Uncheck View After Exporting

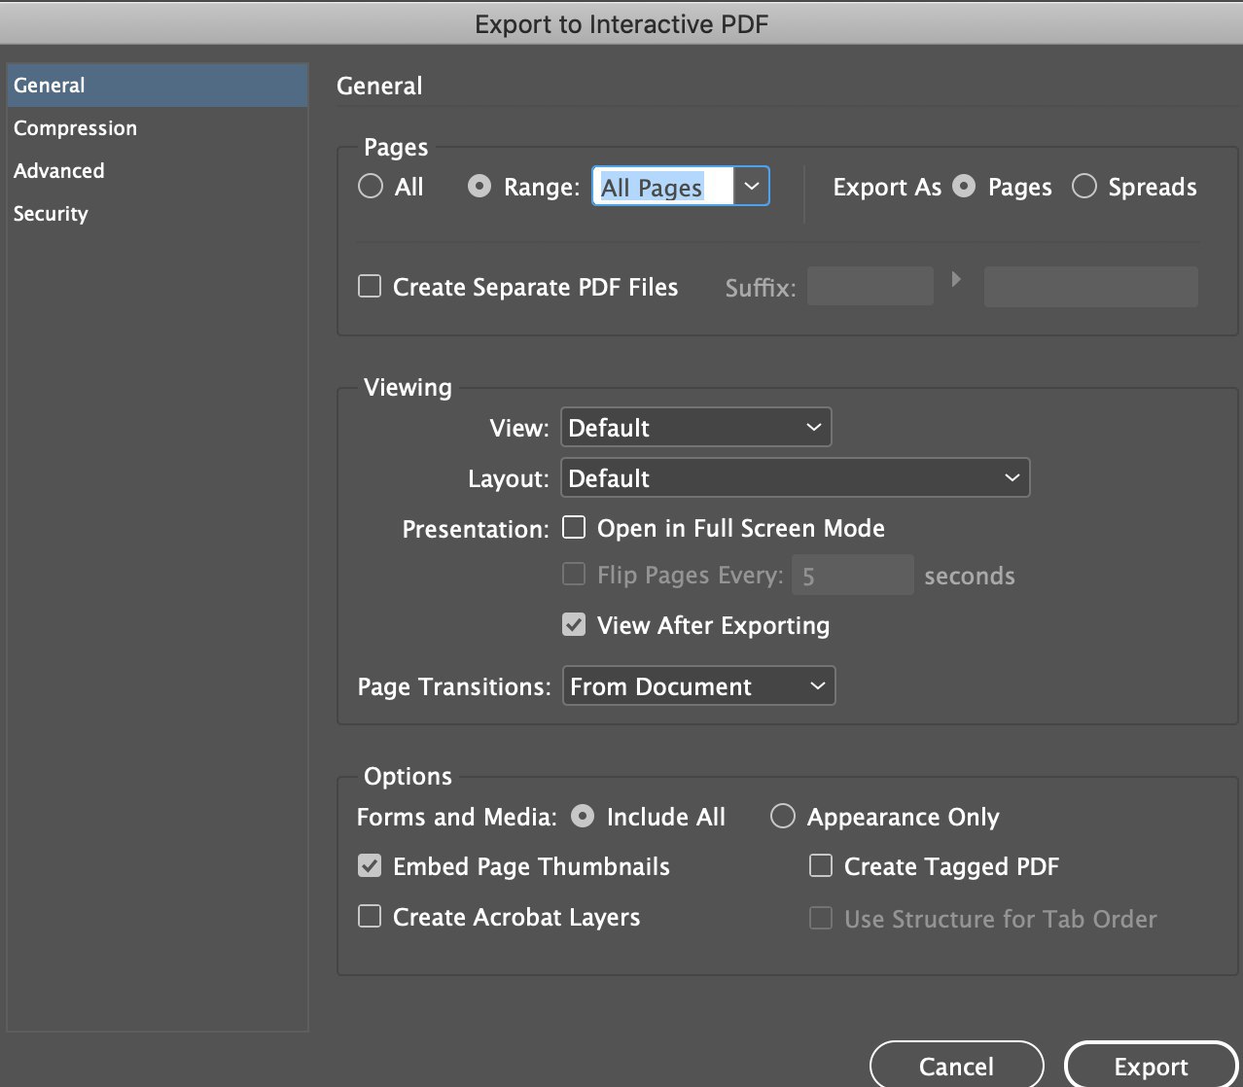[574, 624]
